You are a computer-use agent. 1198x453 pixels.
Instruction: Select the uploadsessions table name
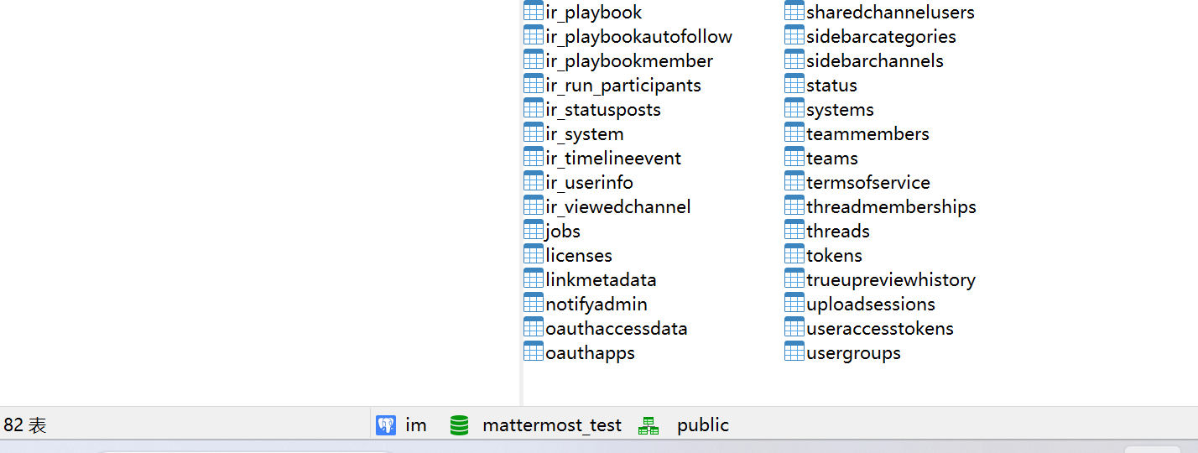pos(871,305)
